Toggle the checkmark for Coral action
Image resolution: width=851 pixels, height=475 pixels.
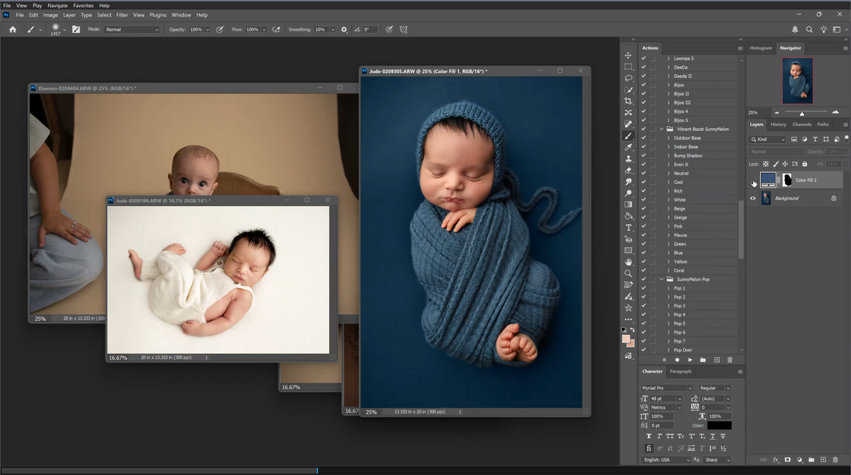point(643,270)
